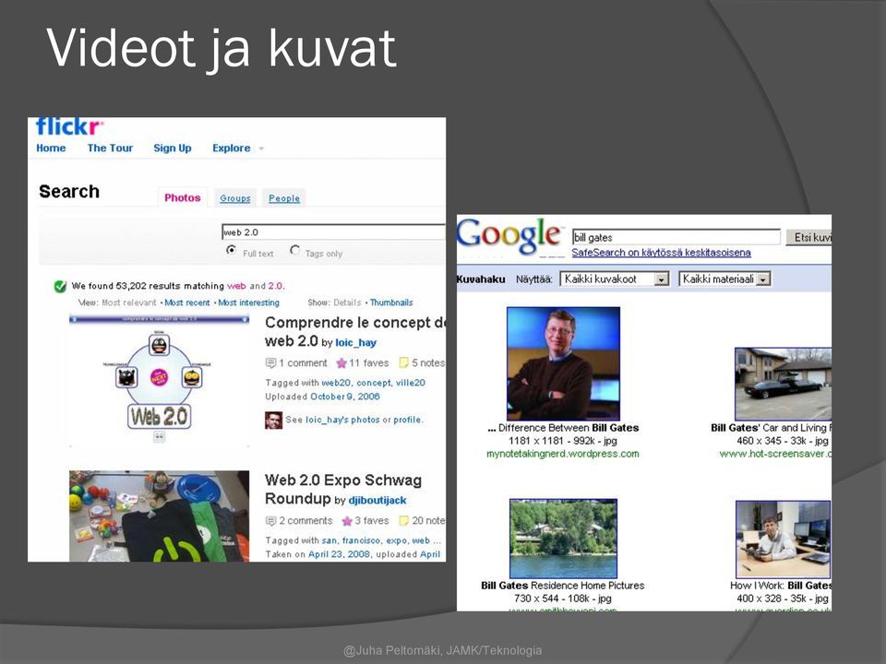This screenshot has height=664, width=886.
Task: Click the flickr logo
Action: pos(69,126)
